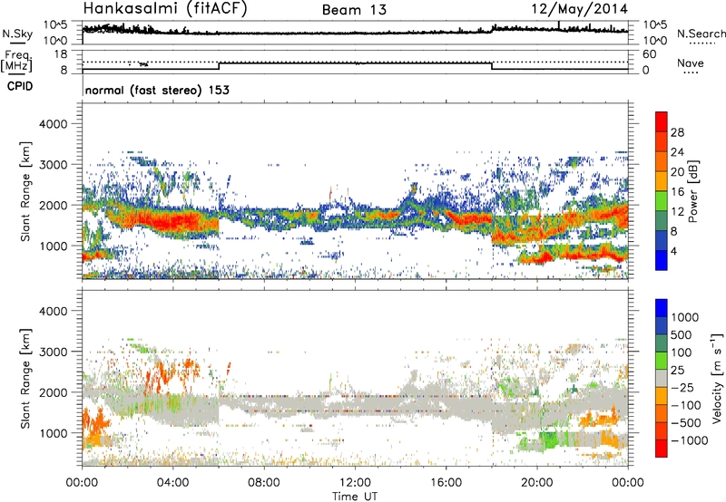
Task: Click the 28 tick on the power colorbar
Action: coord(677,132)
